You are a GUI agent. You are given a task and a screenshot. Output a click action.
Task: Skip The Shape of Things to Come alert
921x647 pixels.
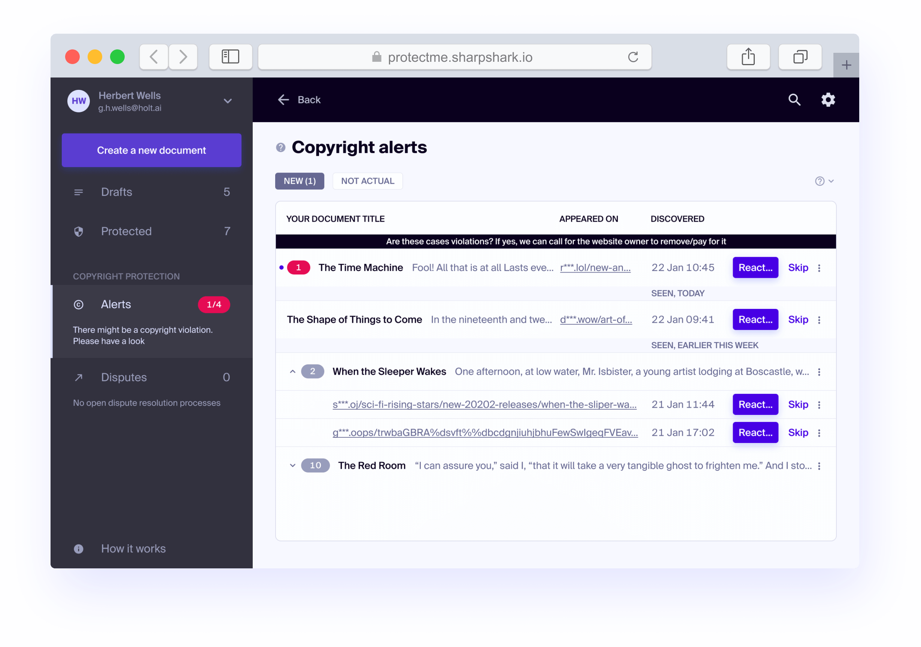[x=798, y=320]
